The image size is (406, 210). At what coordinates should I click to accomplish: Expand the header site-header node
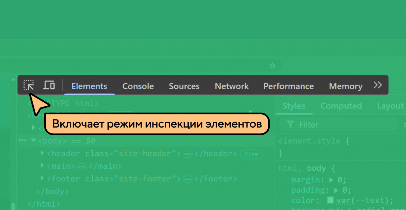coord(42,153)
